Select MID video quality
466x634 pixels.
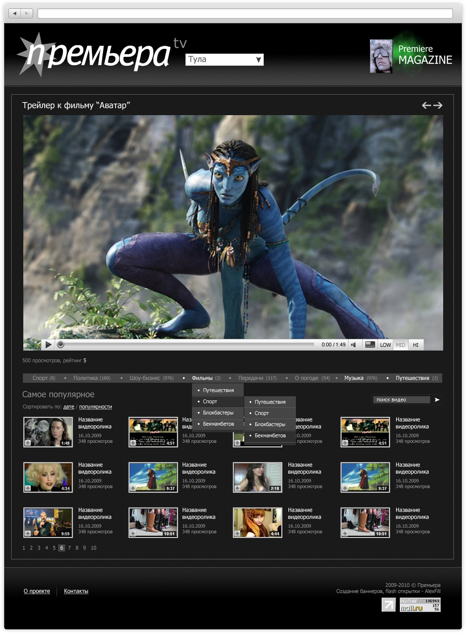pyautogui.click(x=400, y=345)
